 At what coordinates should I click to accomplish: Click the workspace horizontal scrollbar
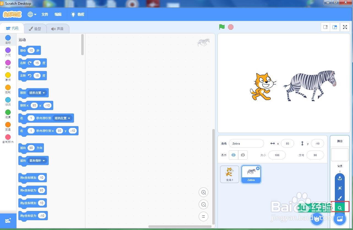point(180,227)
